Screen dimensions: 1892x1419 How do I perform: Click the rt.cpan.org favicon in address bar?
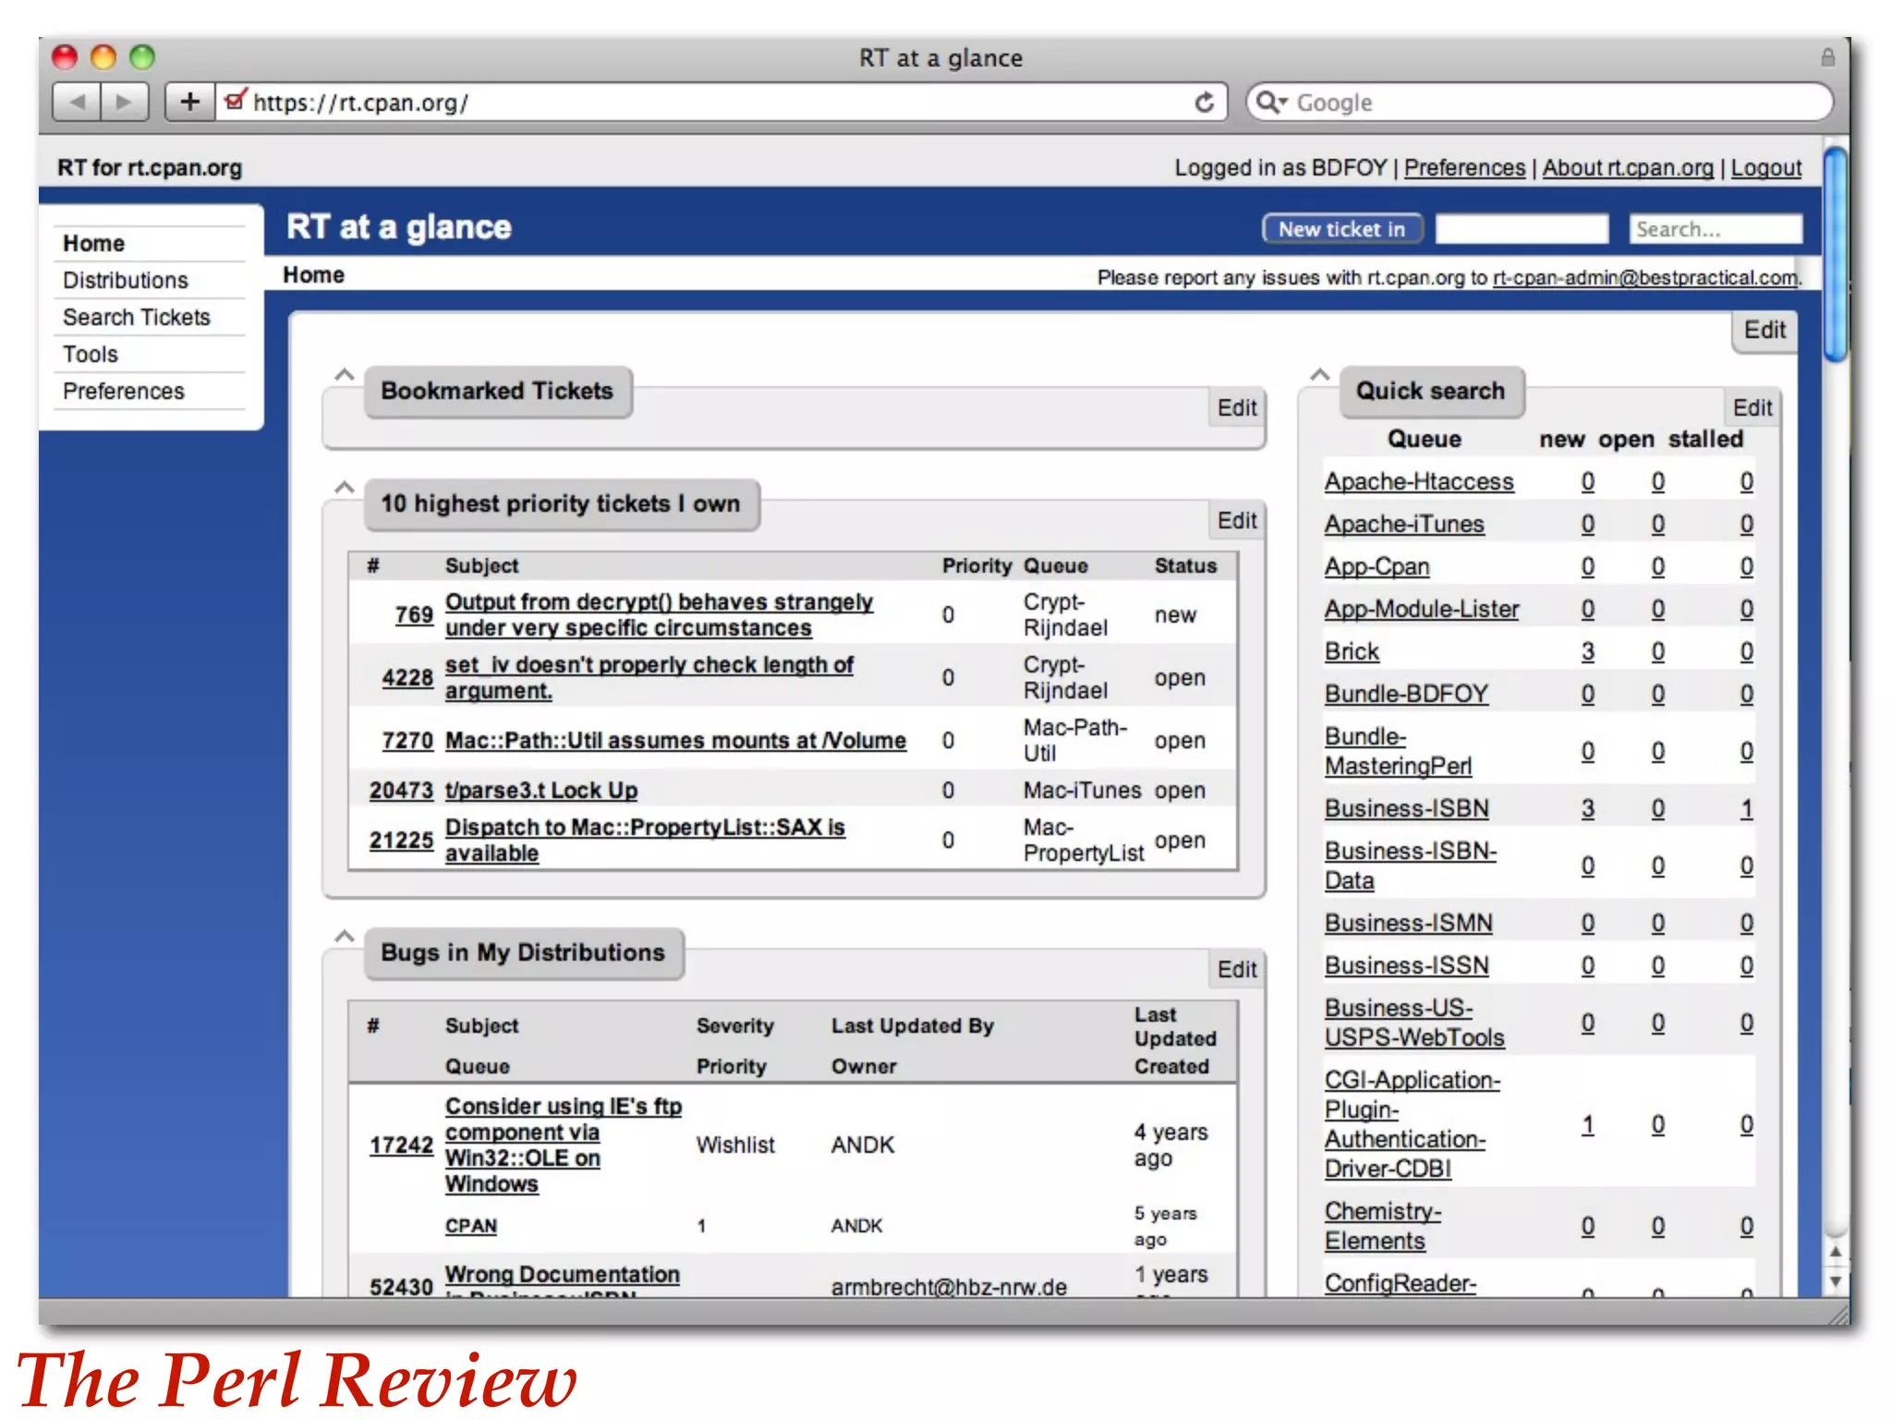[x=236, y=100]
